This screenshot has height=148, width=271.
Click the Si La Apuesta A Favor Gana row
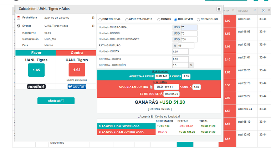tap(126, 126)
